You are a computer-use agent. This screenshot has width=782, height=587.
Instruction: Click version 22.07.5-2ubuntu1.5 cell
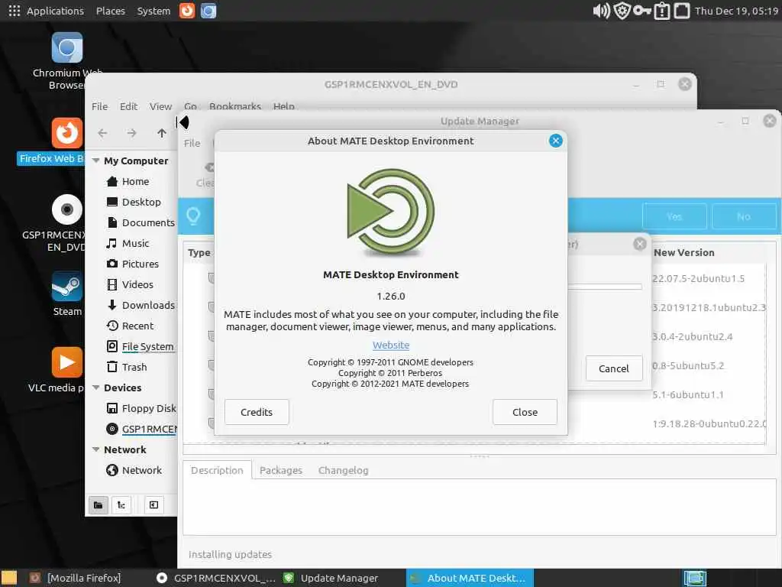coord(698,278)
